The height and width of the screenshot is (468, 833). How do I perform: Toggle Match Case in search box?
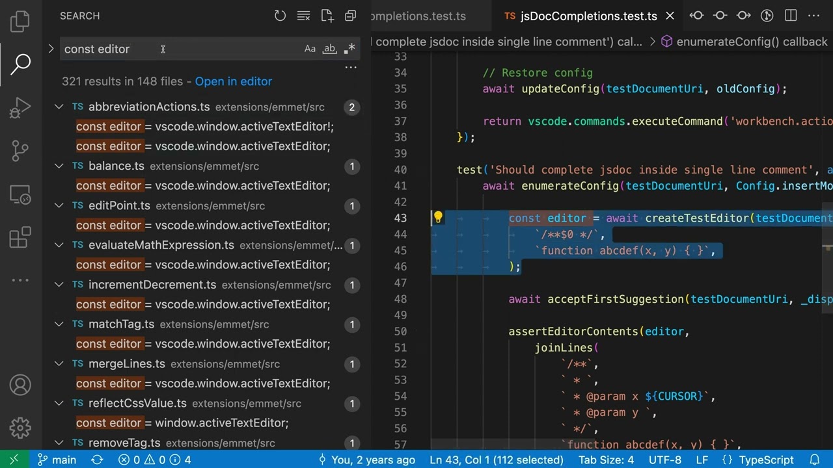310,49
